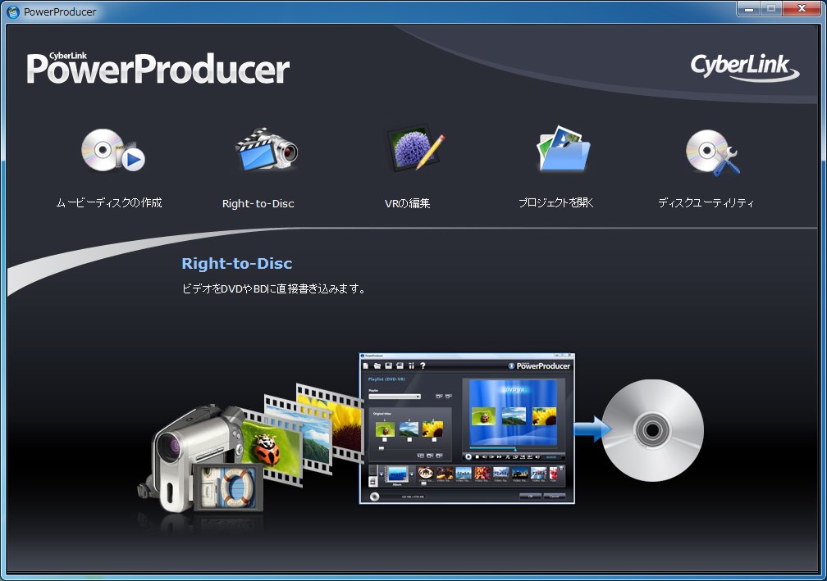Click the blue Right-to-Disc heading text
Screen dimensions: 827x581
point(237,263)
